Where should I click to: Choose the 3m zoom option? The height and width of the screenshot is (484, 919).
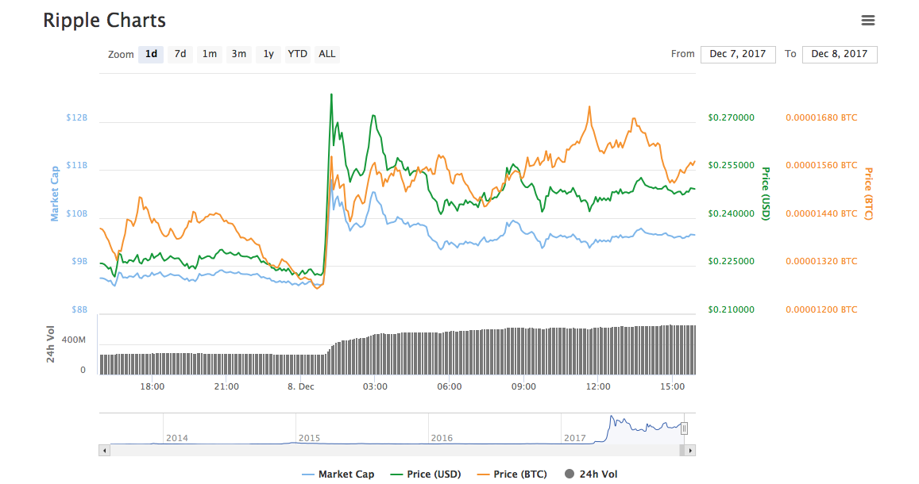point(238,55)
